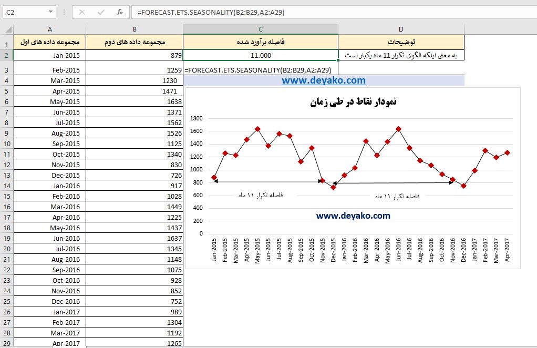Click the Apr-2017 last data marker on chart
Viewport: 537px width, 348px height.
[x=507, y=153]
